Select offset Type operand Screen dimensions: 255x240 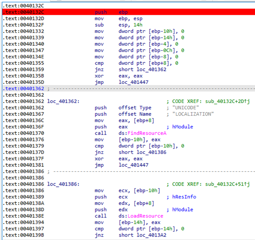pos(135,108)
